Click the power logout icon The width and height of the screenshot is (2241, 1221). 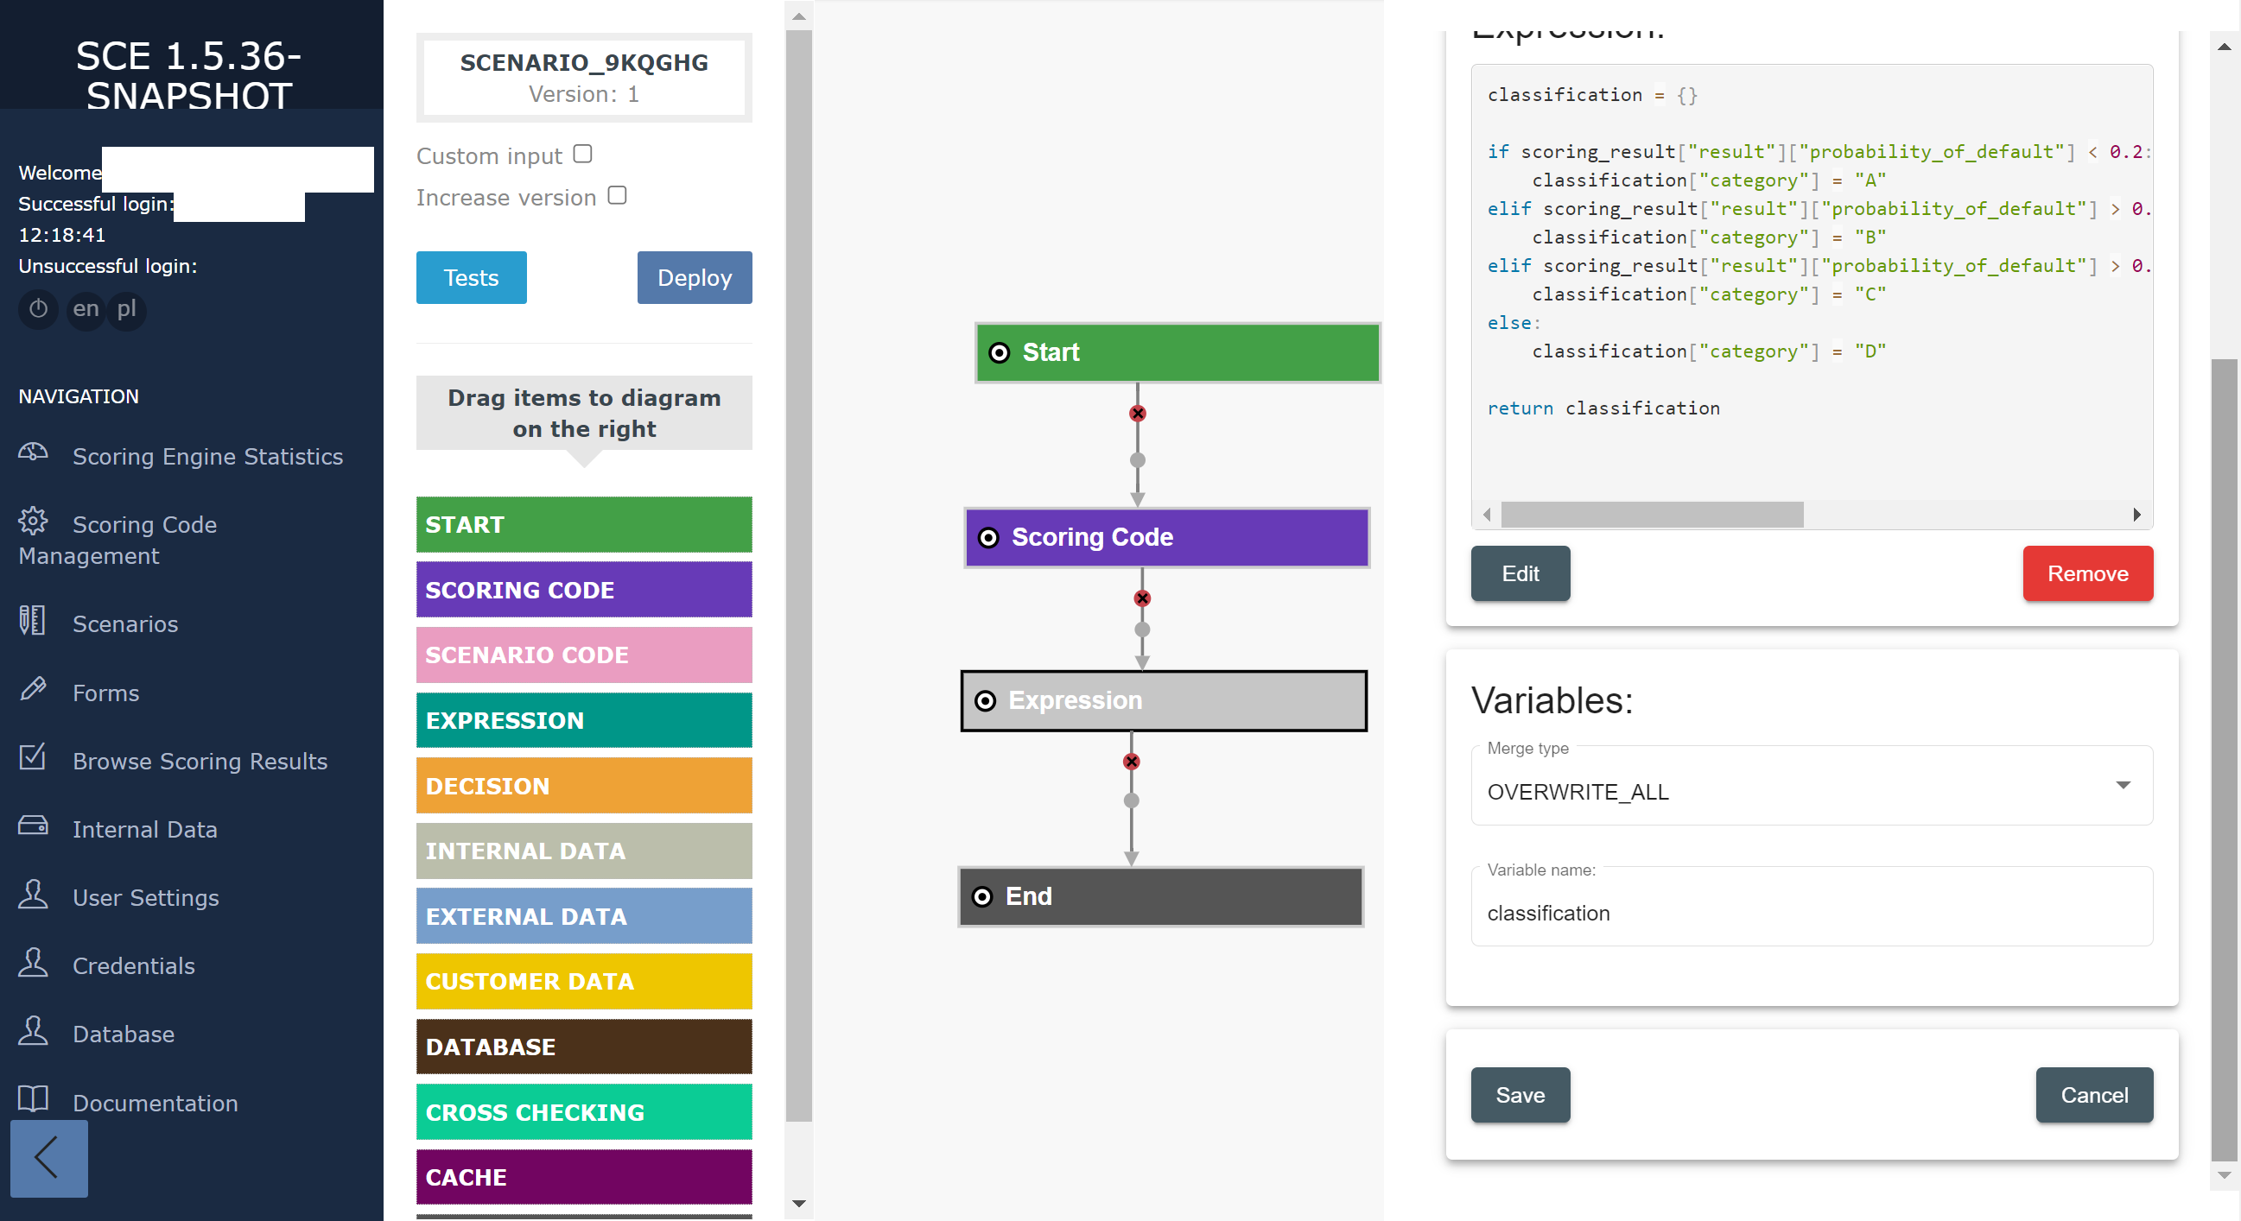coord(38,309)
